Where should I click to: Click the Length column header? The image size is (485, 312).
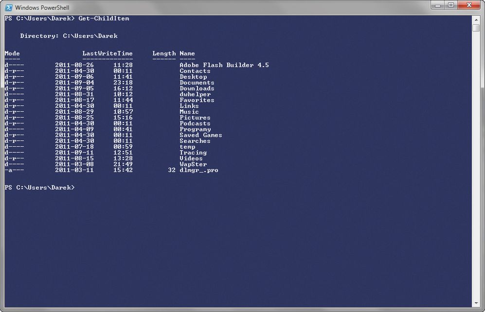(x=164, y=53)
